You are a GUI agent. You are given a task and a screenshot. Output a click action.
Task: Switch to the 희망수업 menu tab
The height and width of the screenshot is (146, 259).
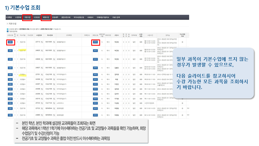pos(45,17)
